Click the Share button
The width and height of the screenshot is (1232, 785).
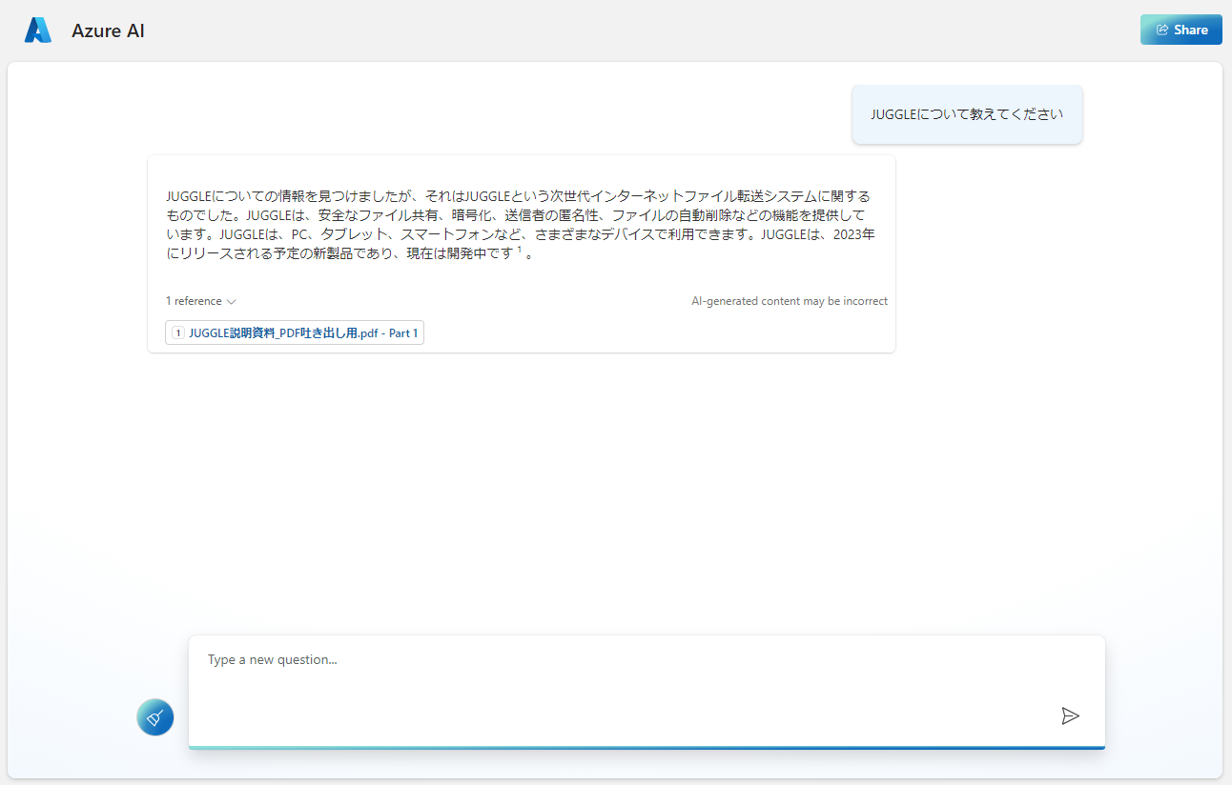tap(1181, 30)
